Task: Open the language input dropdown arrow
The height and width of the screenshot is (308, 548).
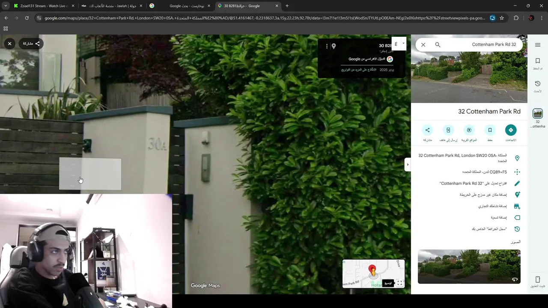Action: pyautogui.click(x=403, y=43)
